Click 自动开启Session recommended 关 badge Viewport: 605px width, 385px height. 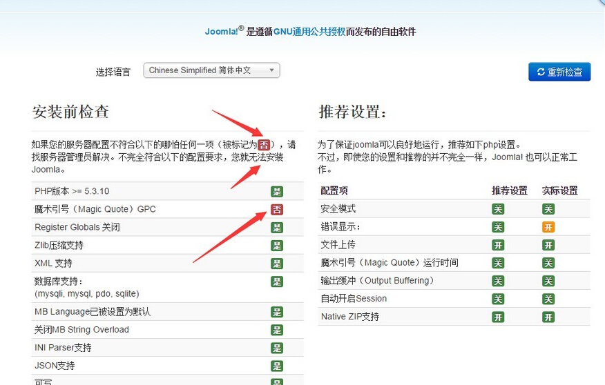click(x=498, y=299)
